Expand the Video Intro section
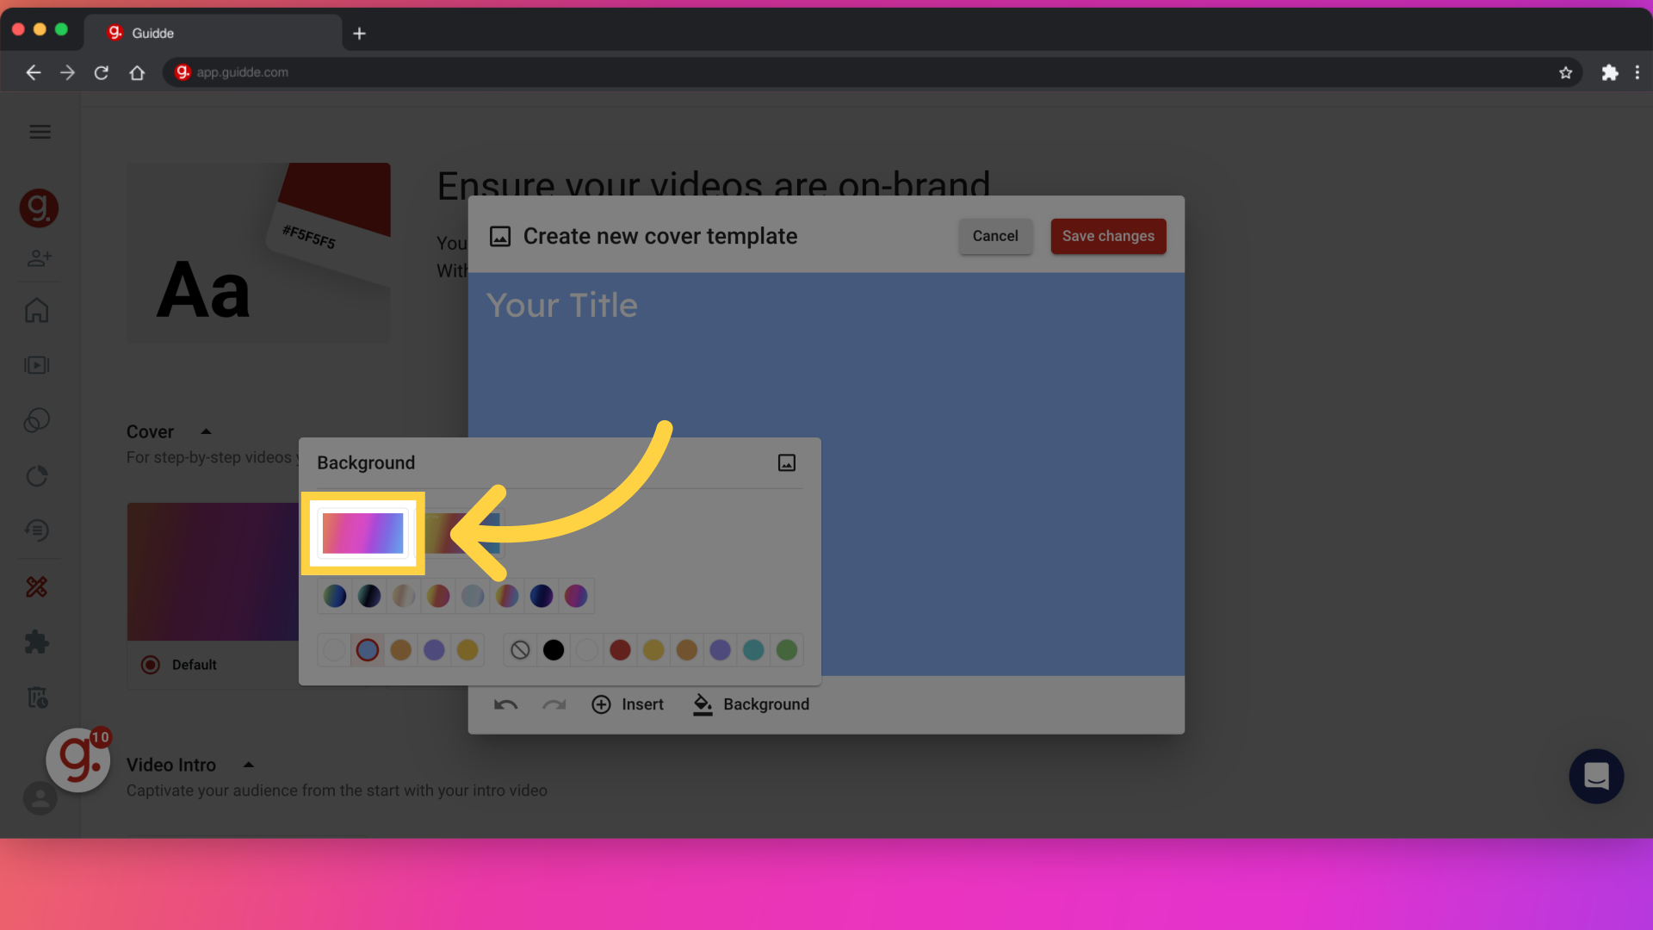Viewport: 1653px width, 930px height. tap(247, 763)
